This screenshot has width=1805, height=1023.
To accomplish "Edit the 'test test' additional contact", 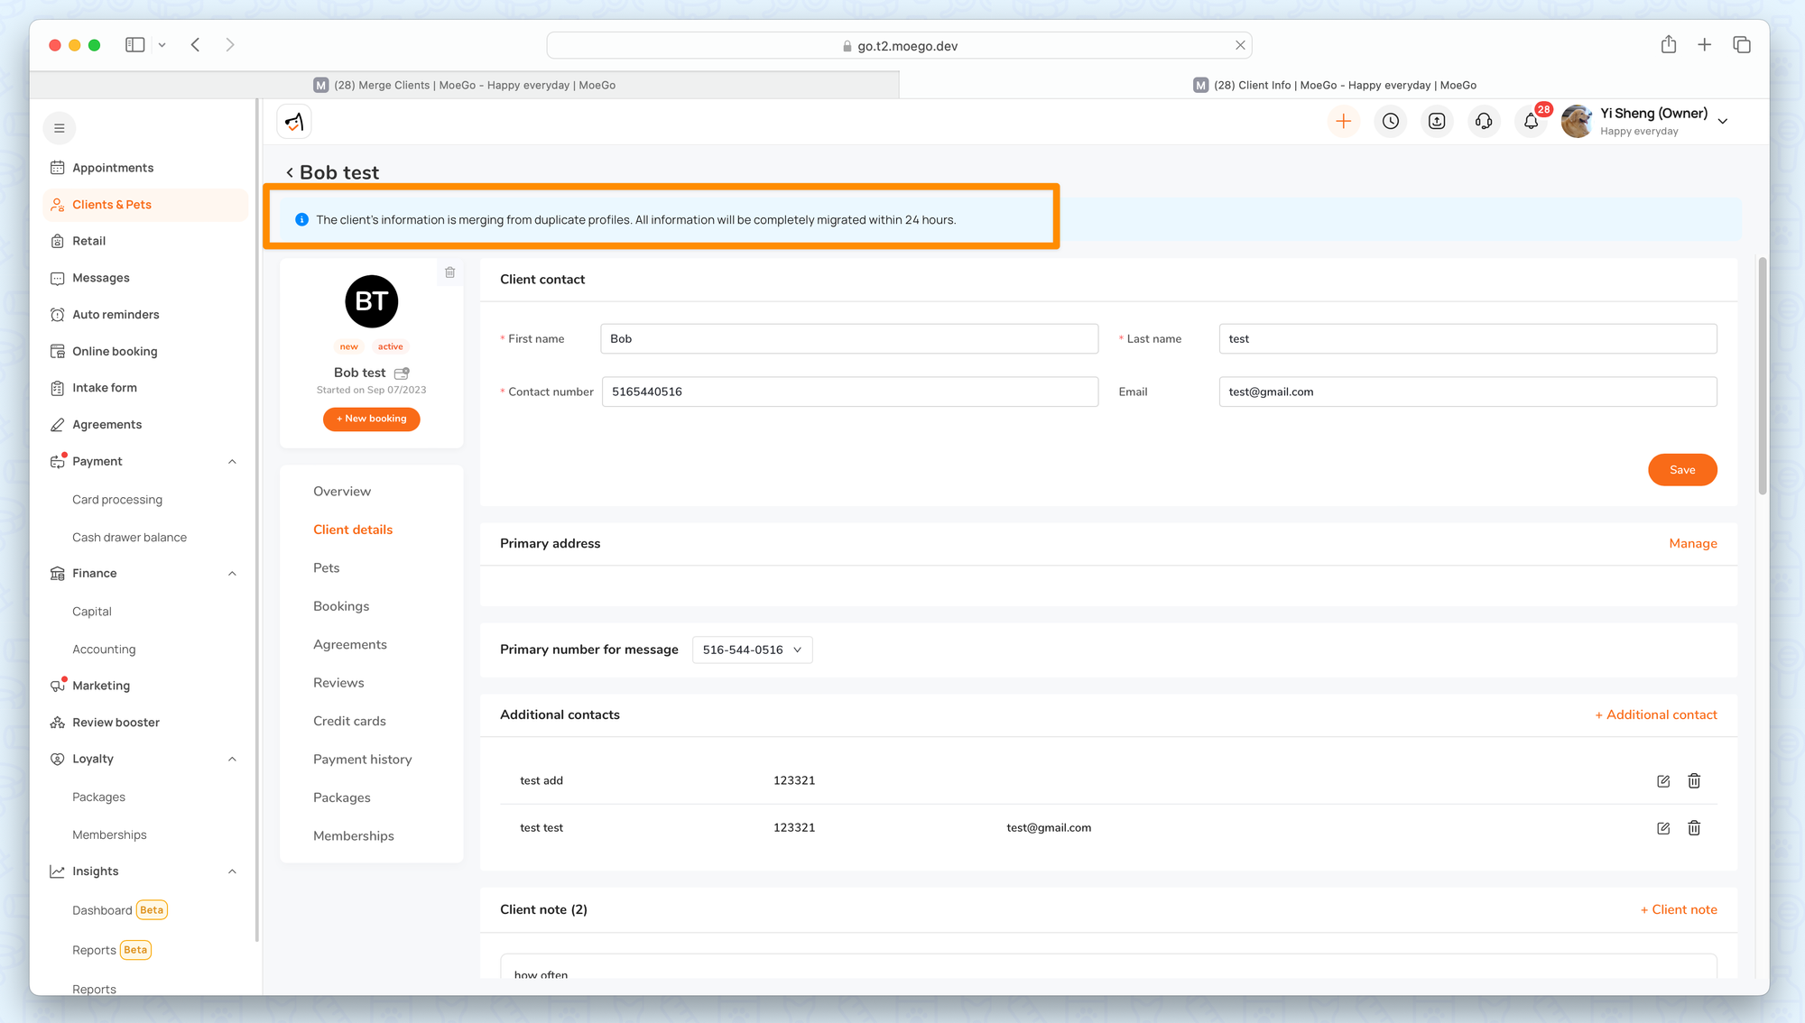I will point(1663,828).
